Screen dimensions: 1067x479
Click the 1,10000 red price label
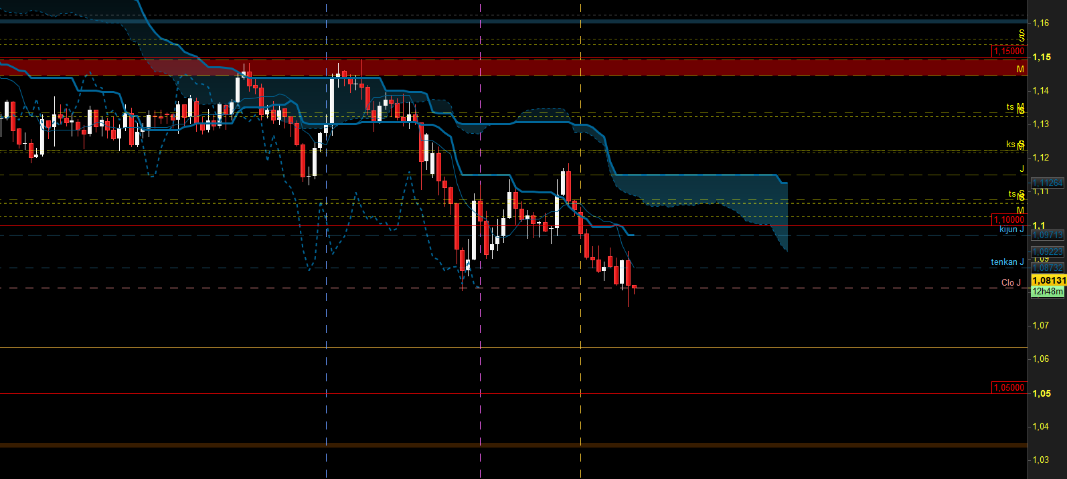pos(1009,219)
